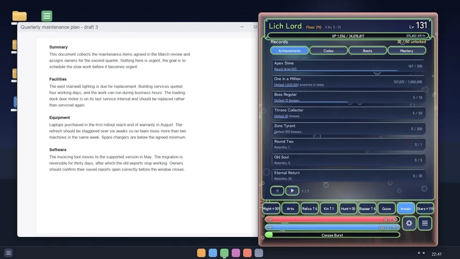Select the Boss Regular achievement row
This screenshot has height=259, width=460.
point(348,97)
